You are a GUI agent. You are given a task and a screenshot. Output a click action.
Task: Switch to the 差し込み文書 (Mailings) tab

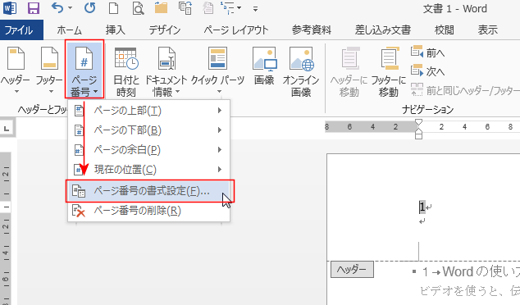383,30
